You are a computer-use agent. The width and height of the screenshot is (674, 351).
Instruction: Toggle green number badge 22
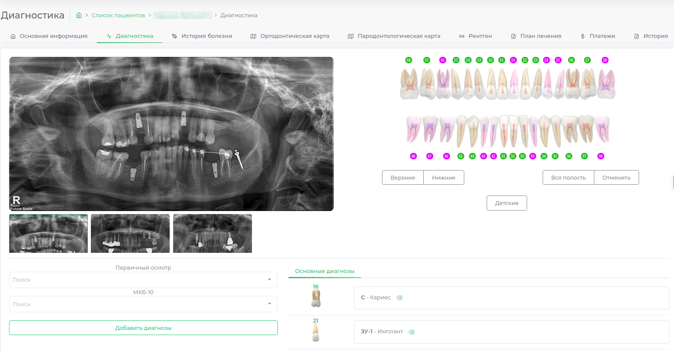tap(525, 60)
